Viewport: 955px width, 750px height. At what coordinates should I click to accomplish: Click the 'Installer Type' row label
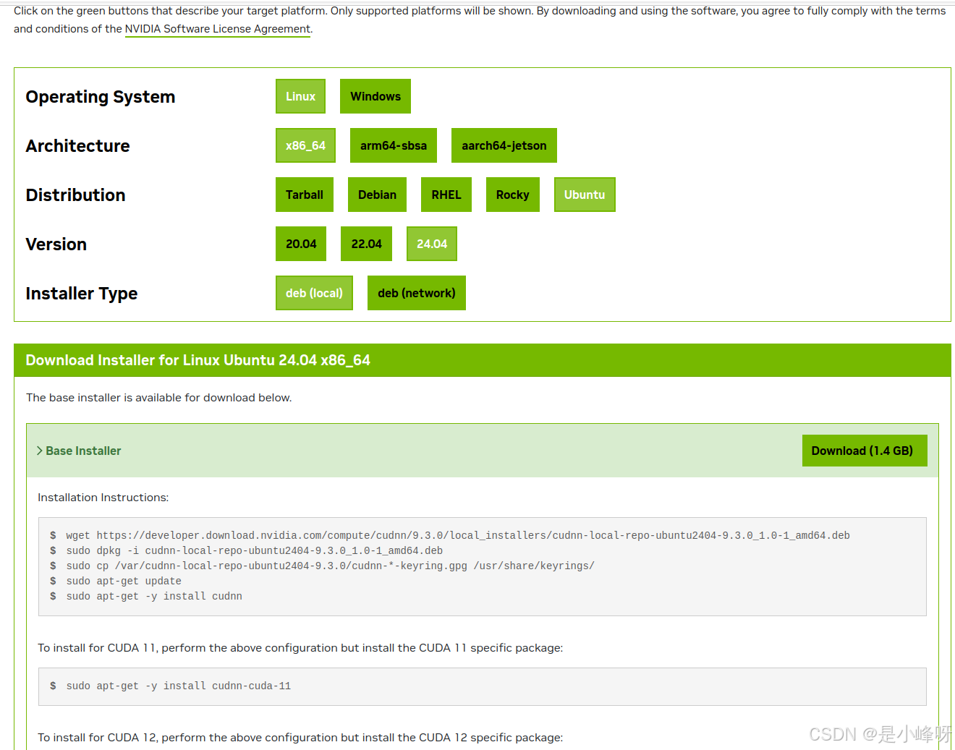point(81,294)
